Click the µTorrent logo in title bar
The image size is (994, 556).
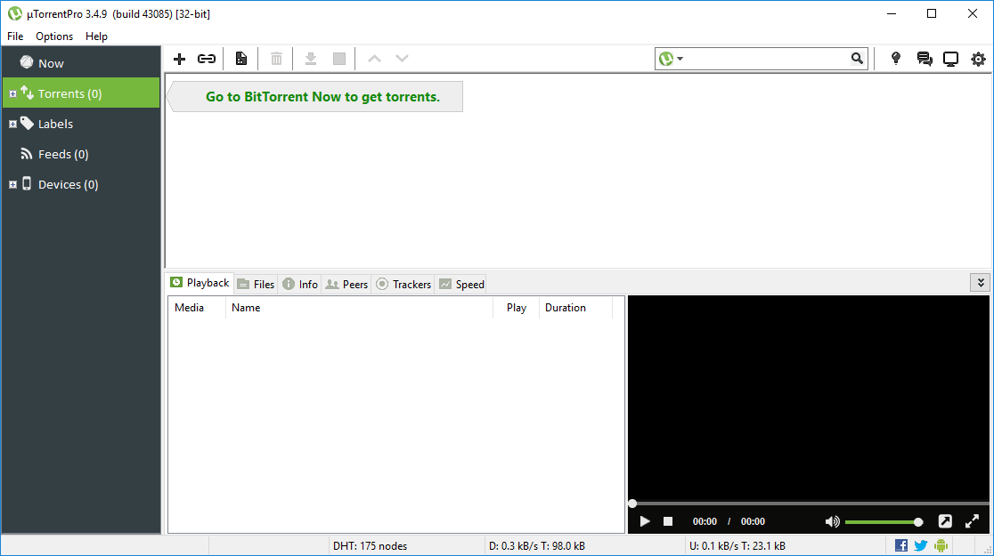click(x=14, y=13)
